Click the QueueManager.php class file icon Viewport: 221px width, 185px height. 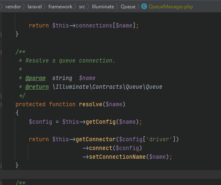[x=144, y=7]
